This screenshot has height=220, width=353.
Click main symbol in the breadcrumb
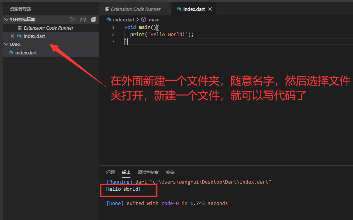point(154,20)
